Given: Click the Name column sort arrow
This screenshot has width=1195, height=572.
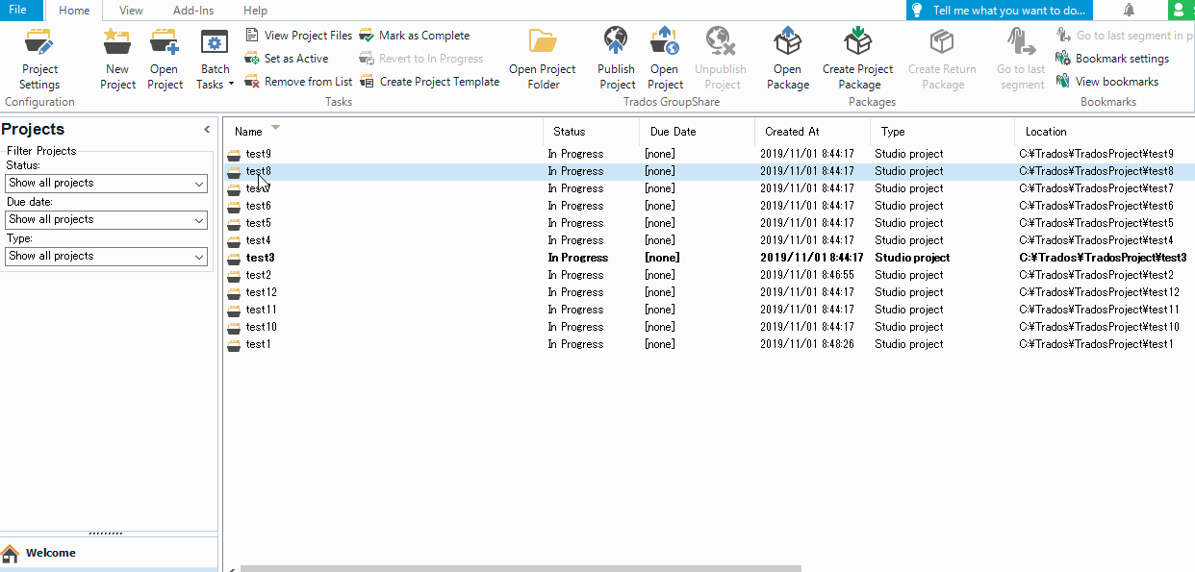Looking at the screenshot, I should coord(276,127).
